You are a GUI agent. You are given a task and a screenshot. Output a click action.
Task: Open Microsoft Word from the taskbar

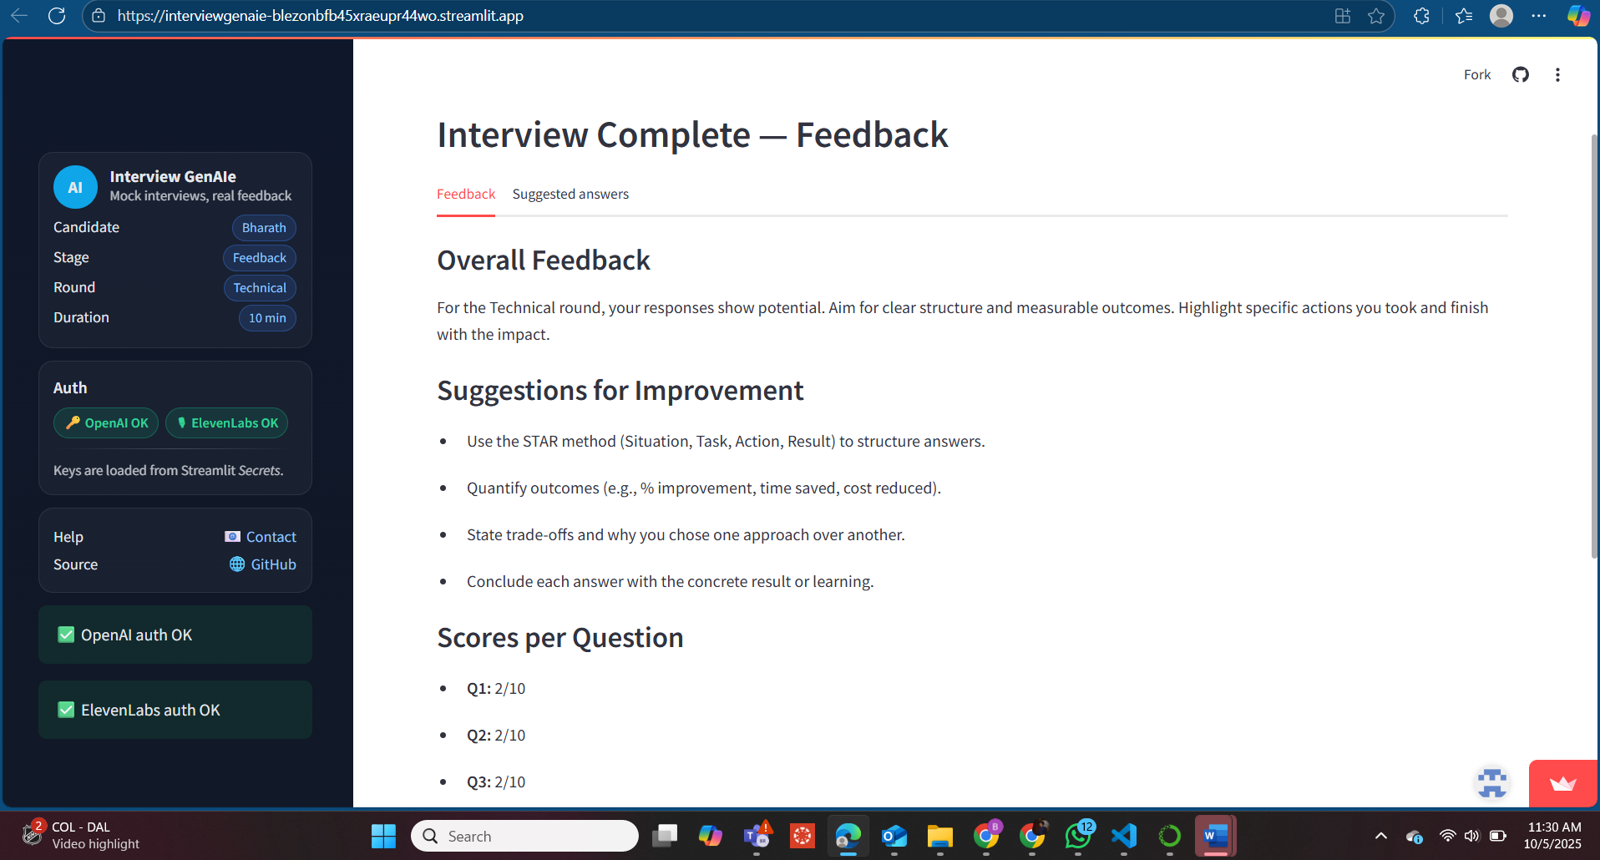coord(1216,836)
